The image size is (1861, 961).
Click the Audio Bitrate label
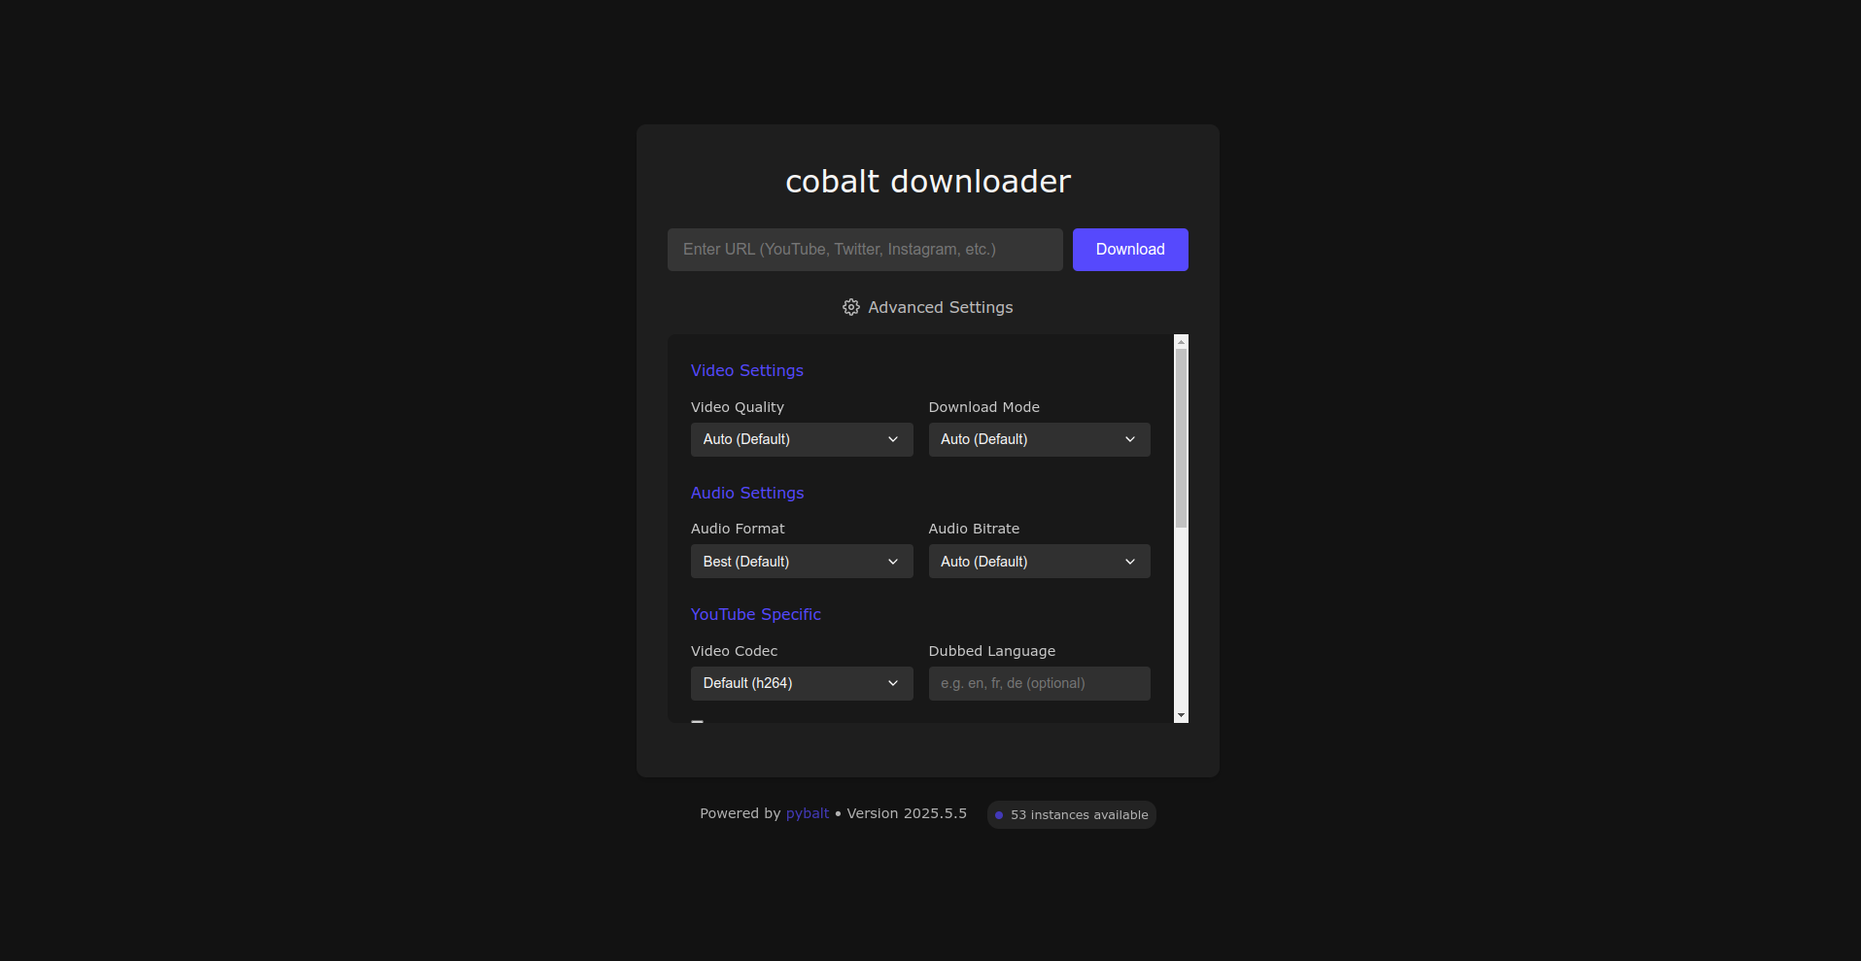pyautogui.click(x=975, y=529)
